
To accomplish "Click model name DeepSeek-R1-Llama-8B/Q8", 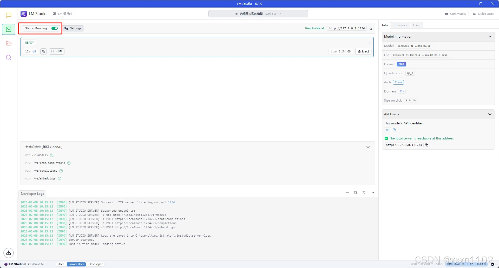I will click(414, 46).
